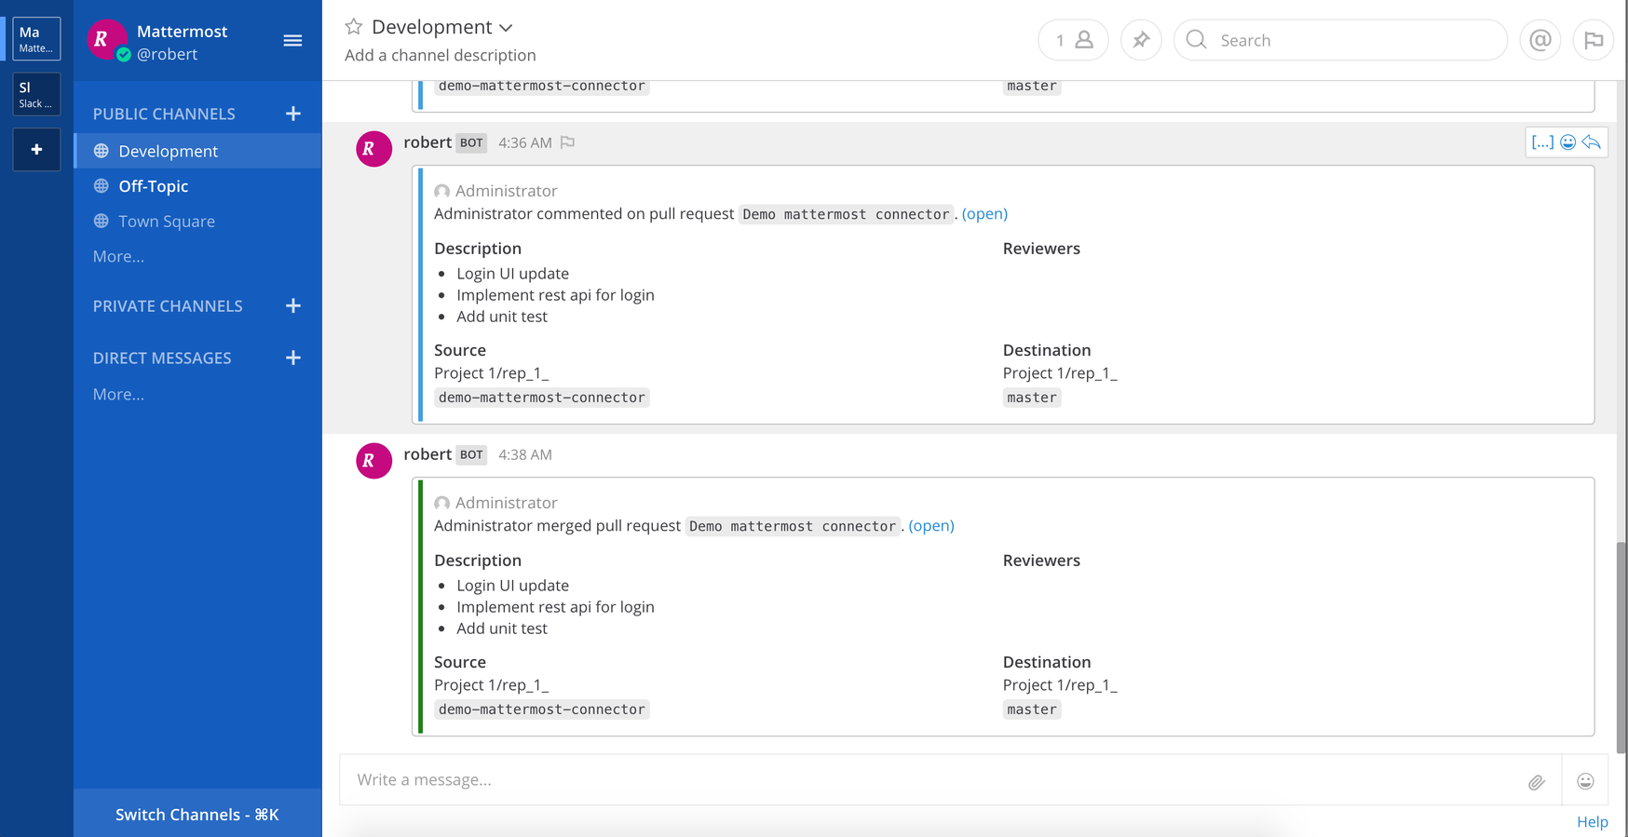Click robert's avatar on 4:38 AM message
This screenshot has width=1628, height=837.
(373, 461)
